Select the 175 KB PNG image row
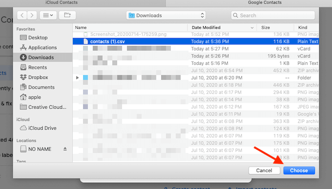This screenshot has width=332, height=189. click(196, 143)
